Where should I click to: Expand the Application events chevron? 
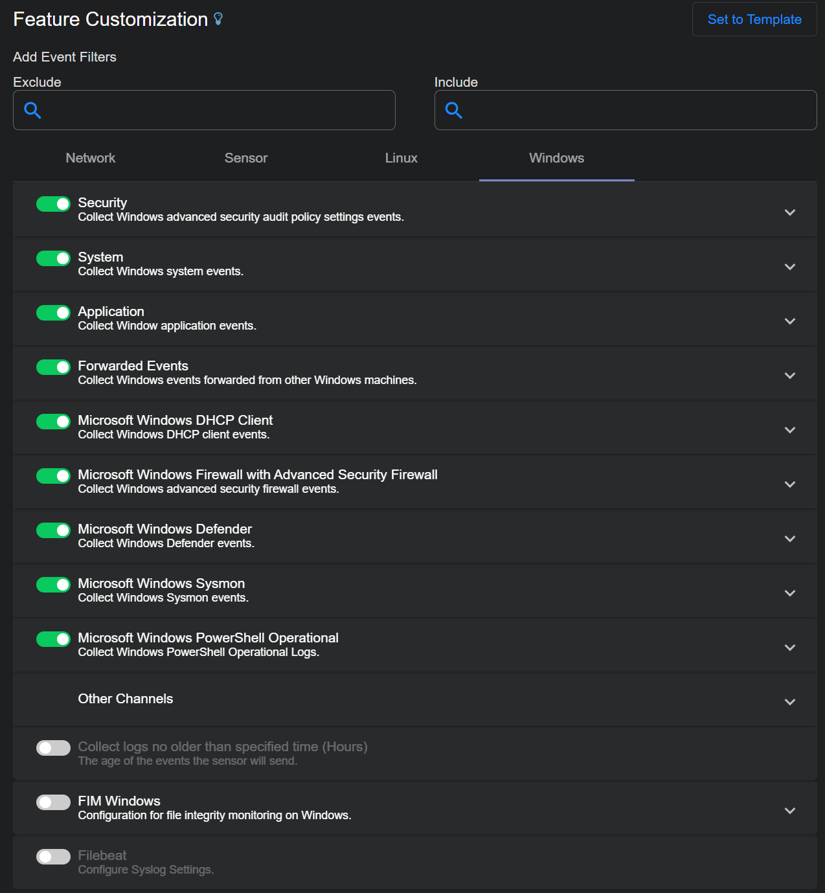click(789, 321)
